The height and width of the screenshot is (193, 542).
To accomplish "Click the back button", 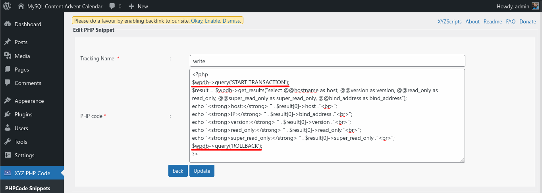I will pos(178,171).
